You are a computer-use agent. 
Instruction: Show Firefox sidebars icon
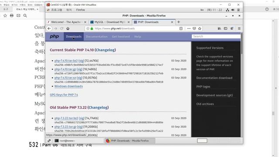tap(225, 28)
